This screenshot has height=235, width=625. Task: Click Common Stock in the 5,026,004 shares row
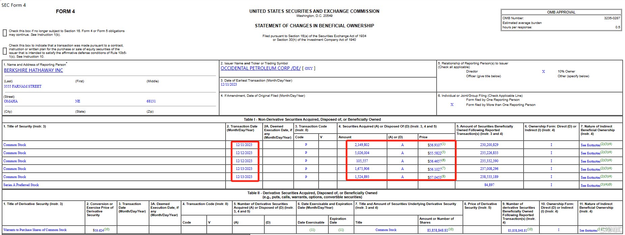(x=14, y=153)
